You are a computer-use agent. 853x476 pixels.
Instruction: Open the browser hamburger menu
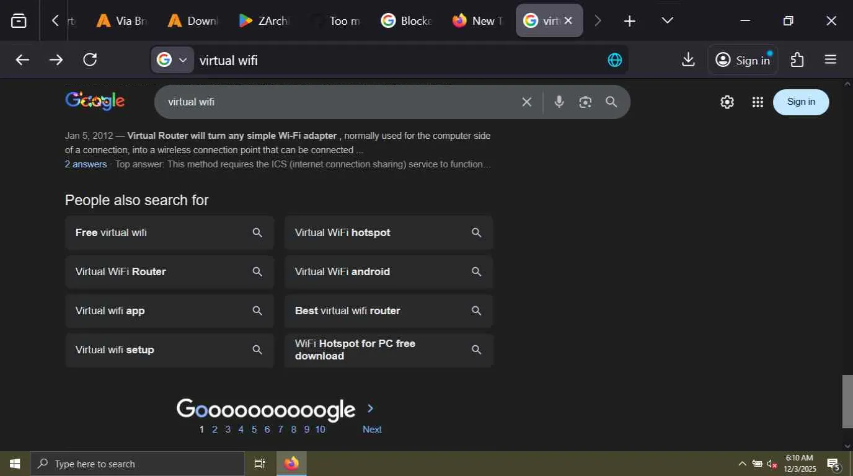(831, 59)
